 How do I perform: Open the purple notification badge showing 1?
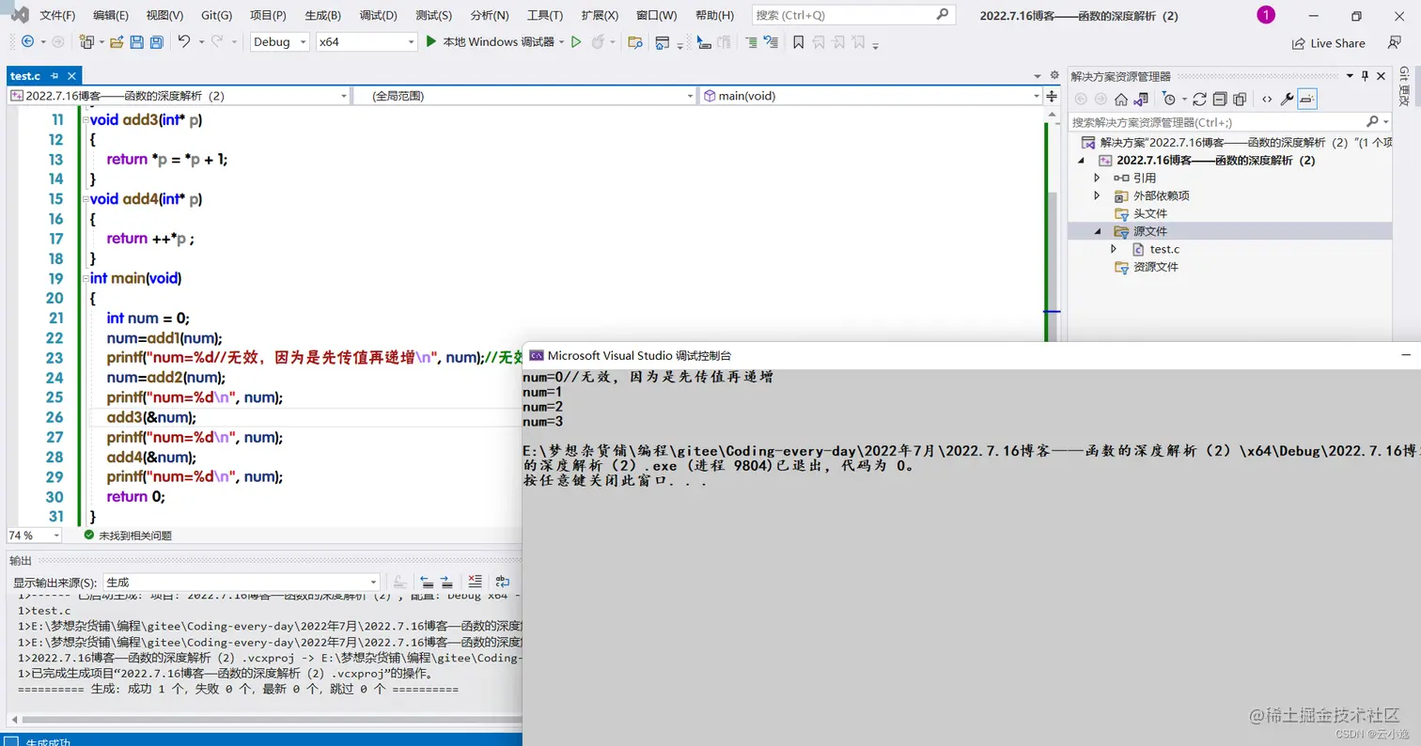click(1266, 15)
